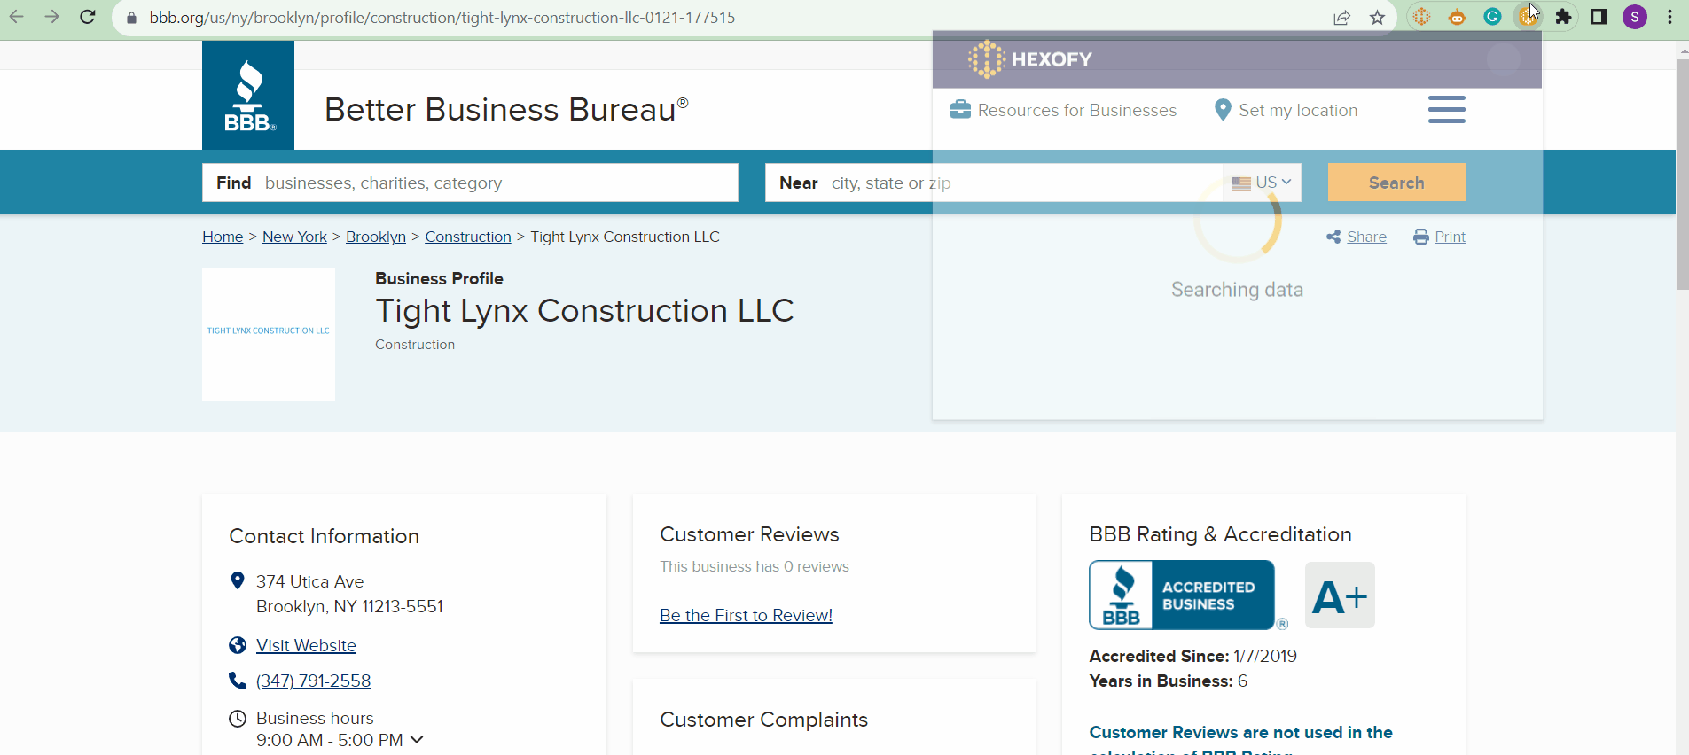Click the Hexofy logo in the popup
The width and height of the screenshot is (1689, 755).
pyautogui.click(x=1030, y=59)
